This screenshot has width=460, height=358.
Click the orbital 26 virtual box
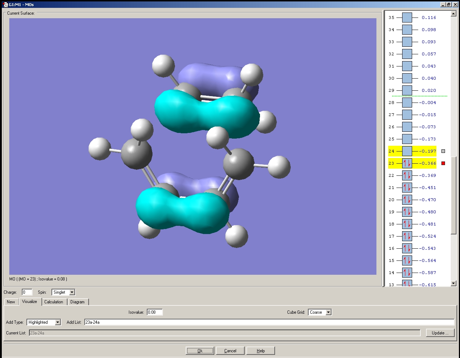(407, 127)
